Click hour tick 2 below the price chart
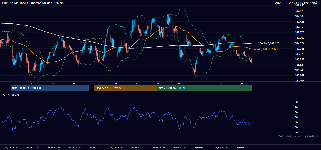This screenshot has width=321, height=150. pyautogui.click(x=200, y=83)
